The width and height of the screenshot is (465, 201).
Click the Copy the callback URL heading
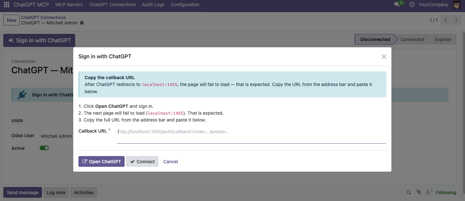110,78
